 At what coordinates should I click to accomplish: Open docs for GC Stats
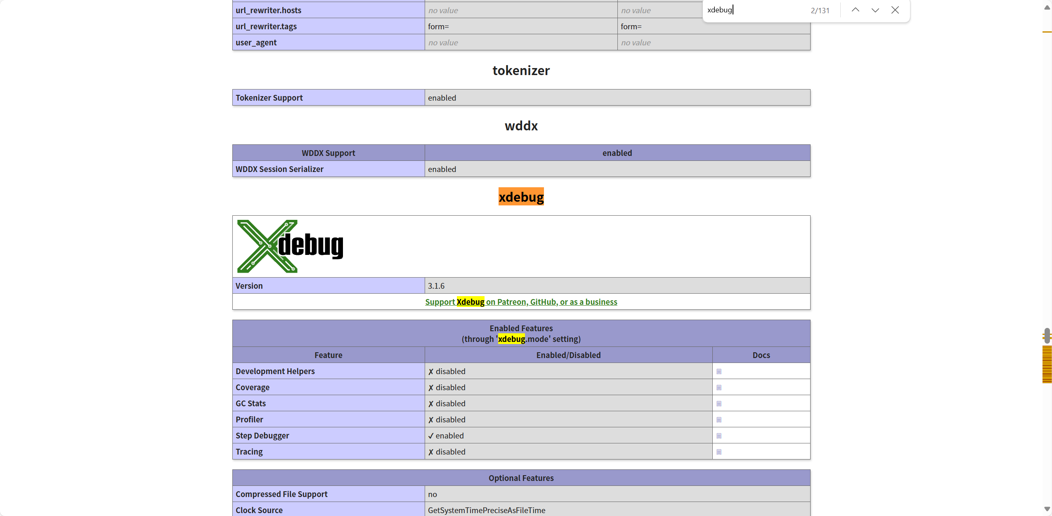pyautogui.click(x=719, y=403)
